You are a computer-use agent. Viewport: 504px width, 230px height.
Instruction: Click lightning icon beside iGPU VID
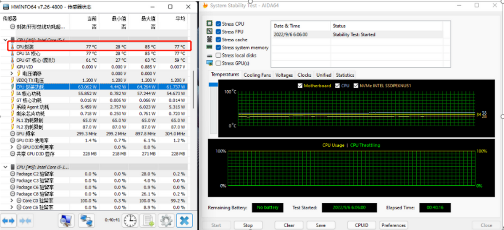point(13,67)
